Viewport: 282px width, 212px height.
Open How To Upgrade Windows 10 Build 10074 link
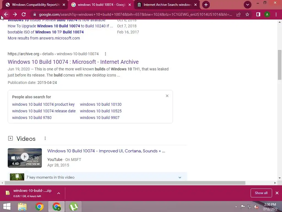point(60,26)
